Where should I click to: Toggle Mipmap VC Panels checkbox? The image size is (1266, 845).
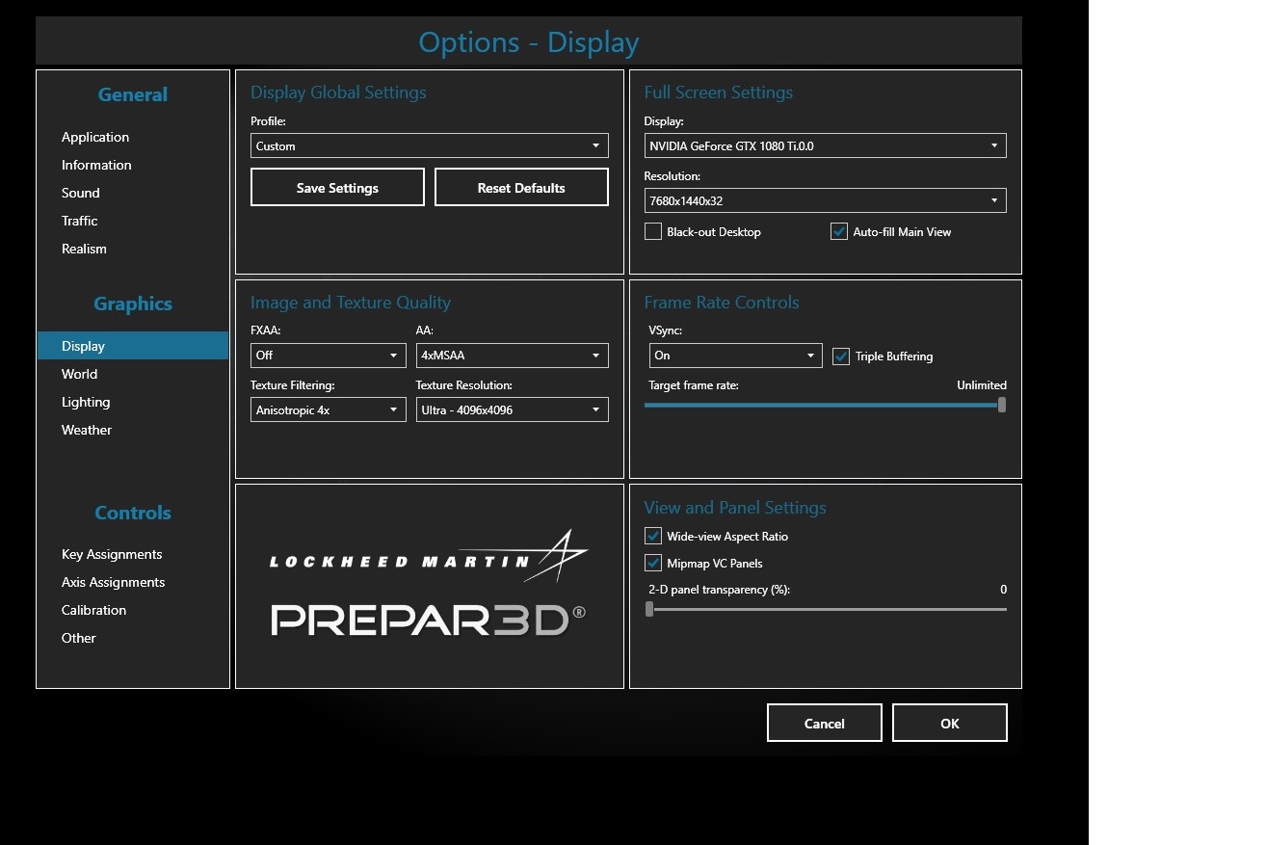tap(653, 564)
